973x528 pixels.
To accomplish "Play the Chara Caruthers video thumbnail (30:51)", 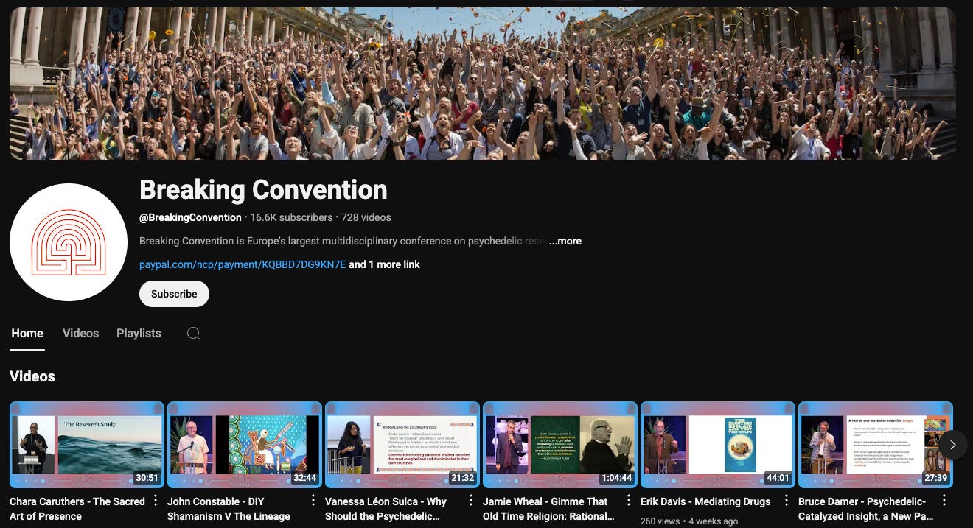I will point(86,445).
